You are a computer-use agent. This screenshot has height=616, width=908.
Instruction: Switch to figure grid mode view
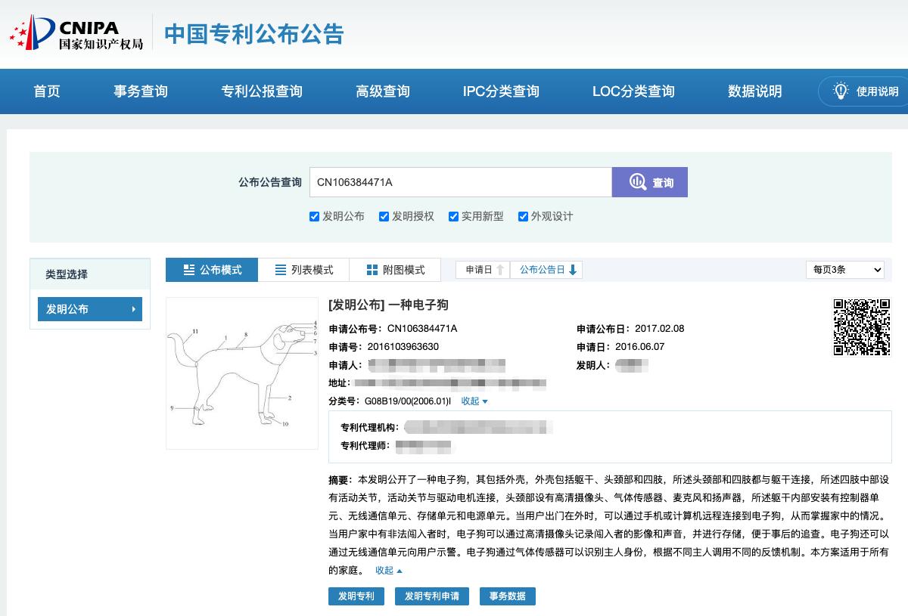pyautogui.click(x=395, y=270)
